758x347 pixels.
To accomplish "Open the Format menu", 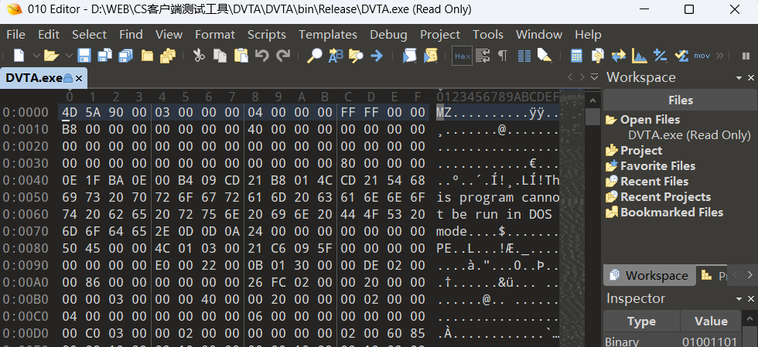I will (215, 34).
